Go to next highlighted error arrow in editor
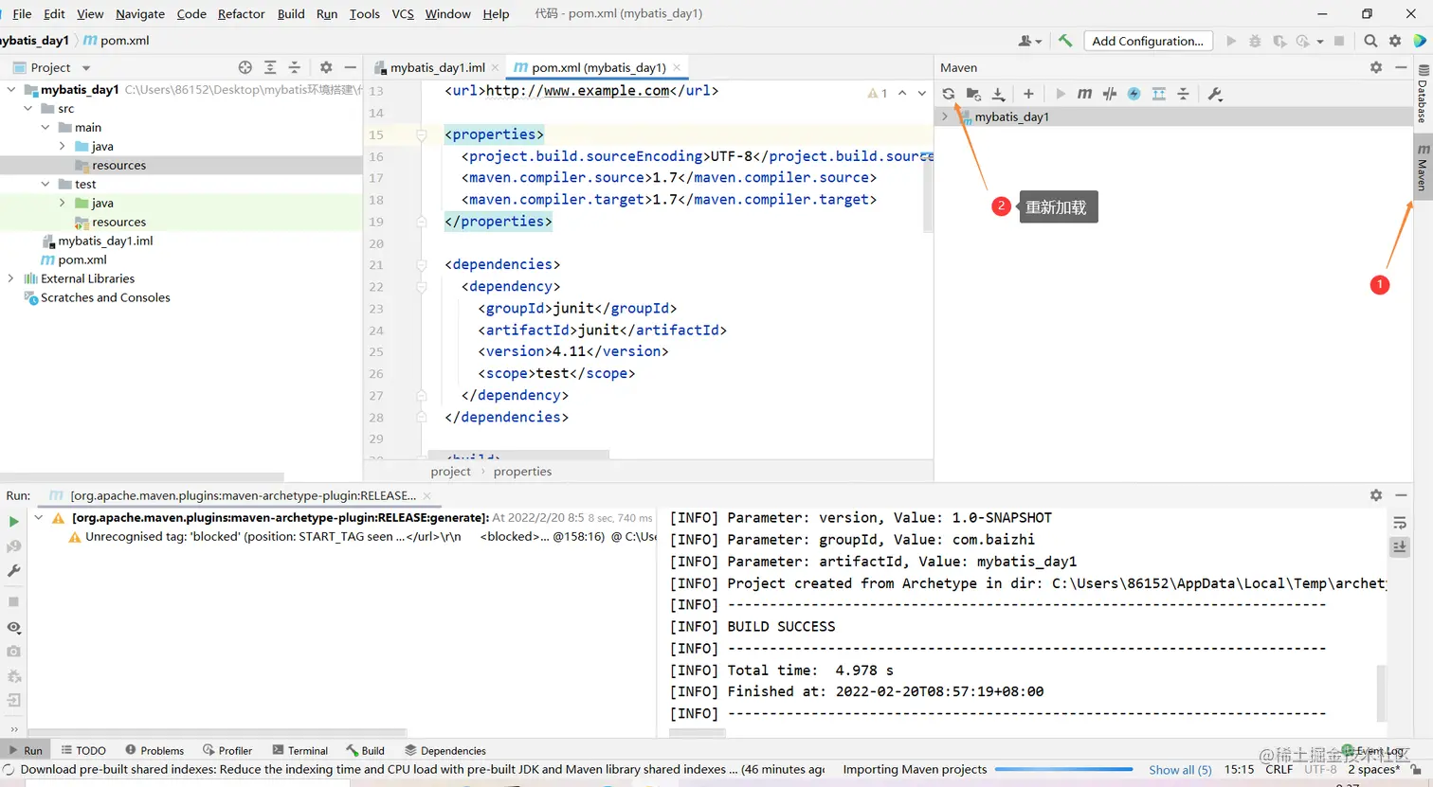Viewport: 1433px width, 787px height. click(921, 93)
